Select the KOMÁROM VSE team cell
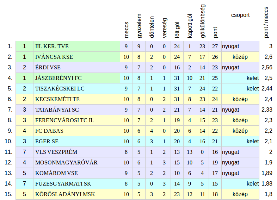This screenshot has height=200, width=277. pyautogui.click(x=77, y=173)
